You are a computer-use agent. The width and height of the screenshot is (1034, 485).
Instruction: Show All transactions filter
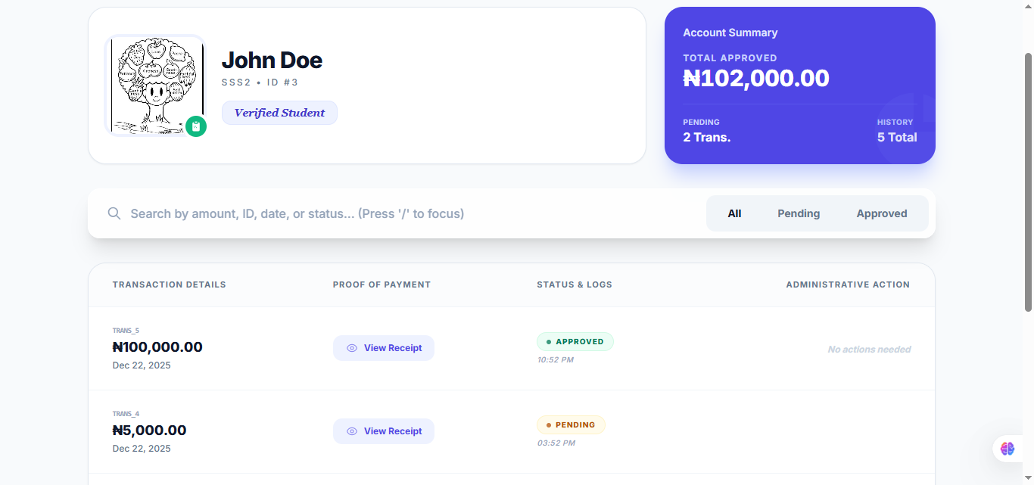click(734, 213)
